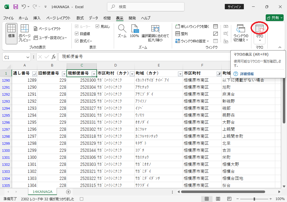Switch to the 校閲 tab
The height and width of the screenshot is (202, 287).
(107, 18)
